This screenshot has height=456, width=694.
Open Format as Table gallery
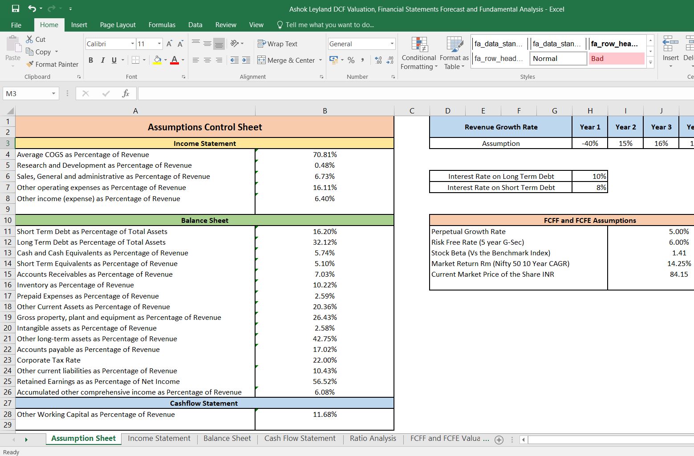454,53
